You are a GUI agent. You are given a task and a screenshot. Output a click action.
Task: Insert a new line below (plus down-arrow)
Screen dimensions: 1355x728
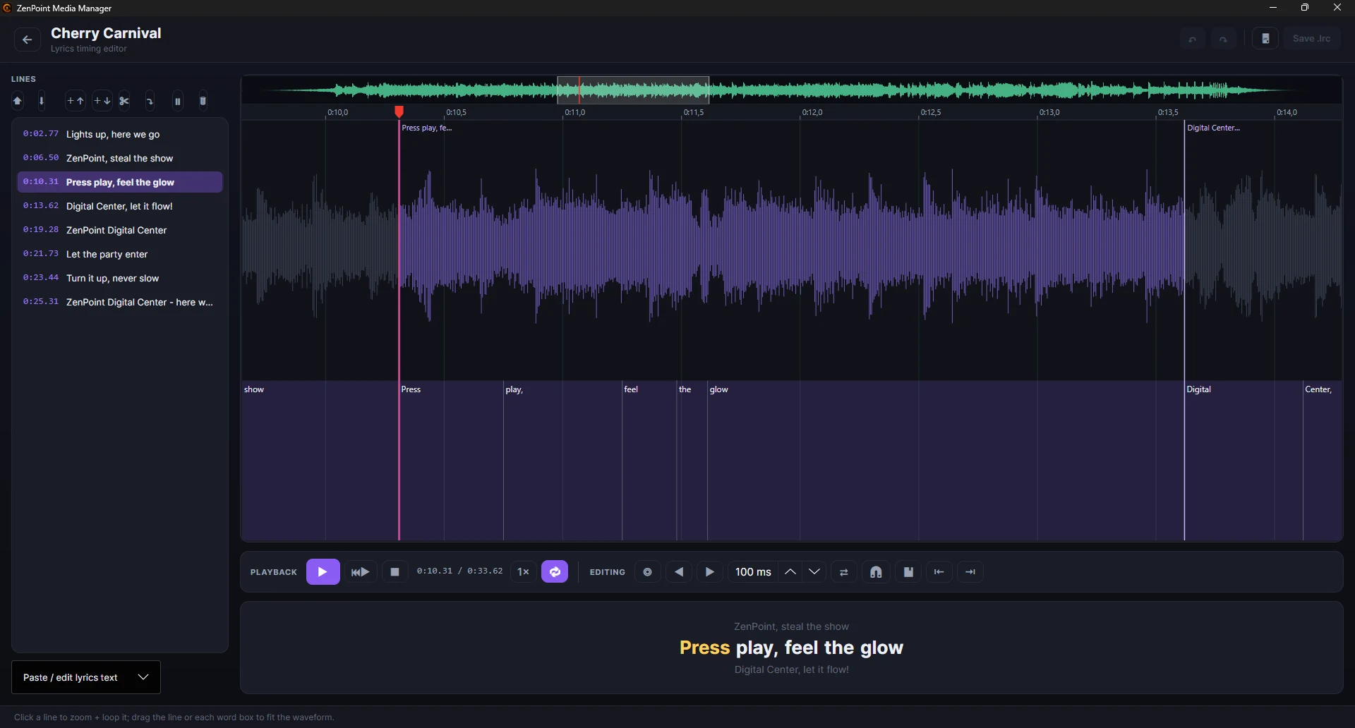[x=102, y=102]
